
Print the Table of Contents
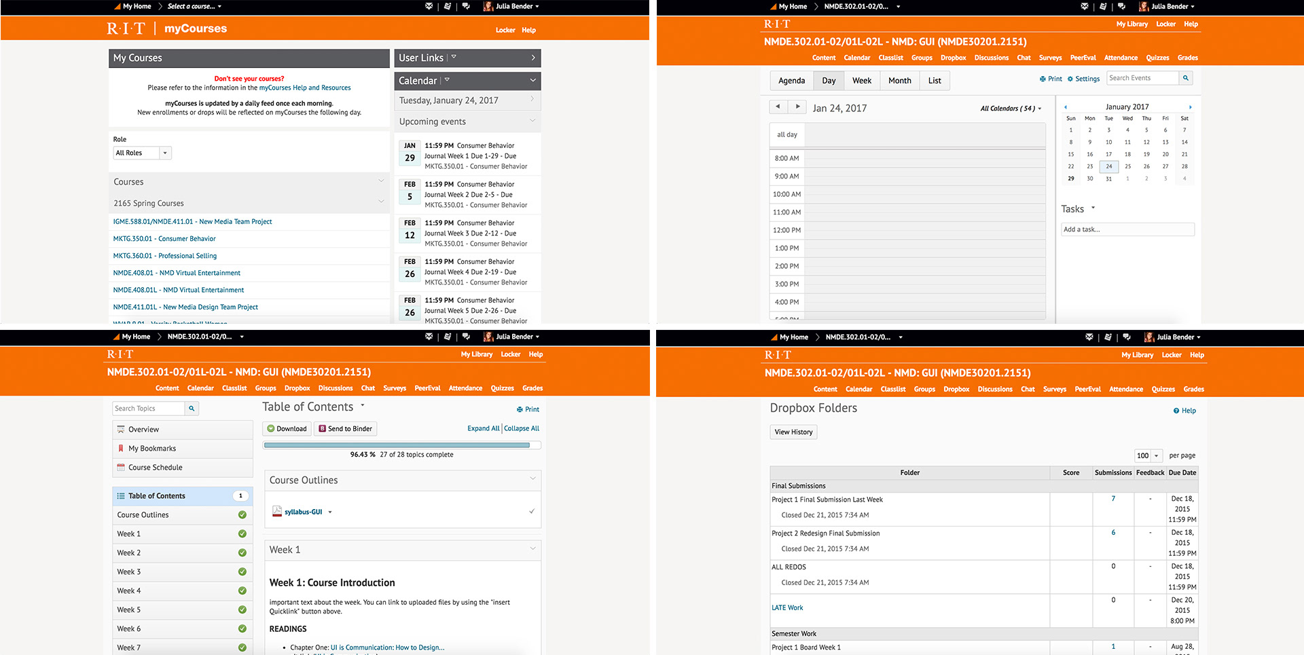tap(528, 409)
